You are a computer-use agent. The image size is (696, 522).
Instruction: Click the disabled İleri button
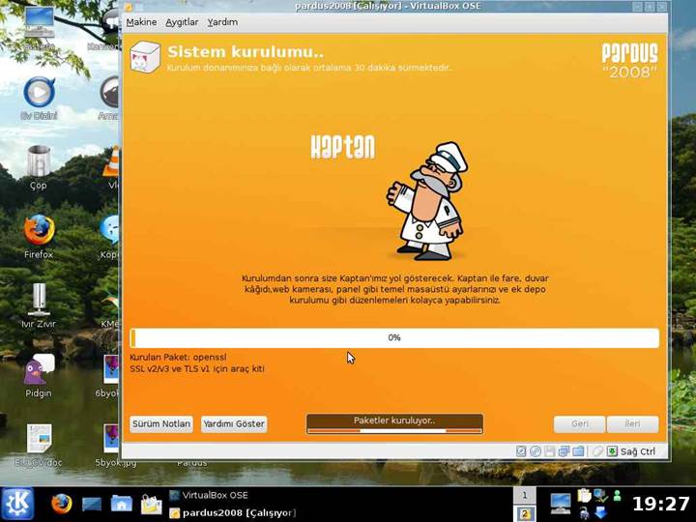(632, 424)
